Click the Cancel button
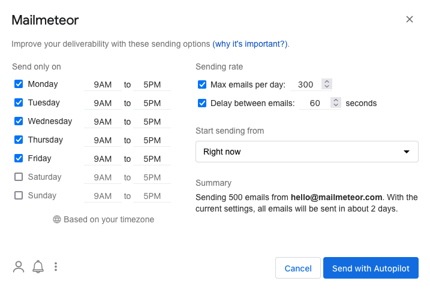The height and width of the screenshot is (293, 430). (298, 268)
